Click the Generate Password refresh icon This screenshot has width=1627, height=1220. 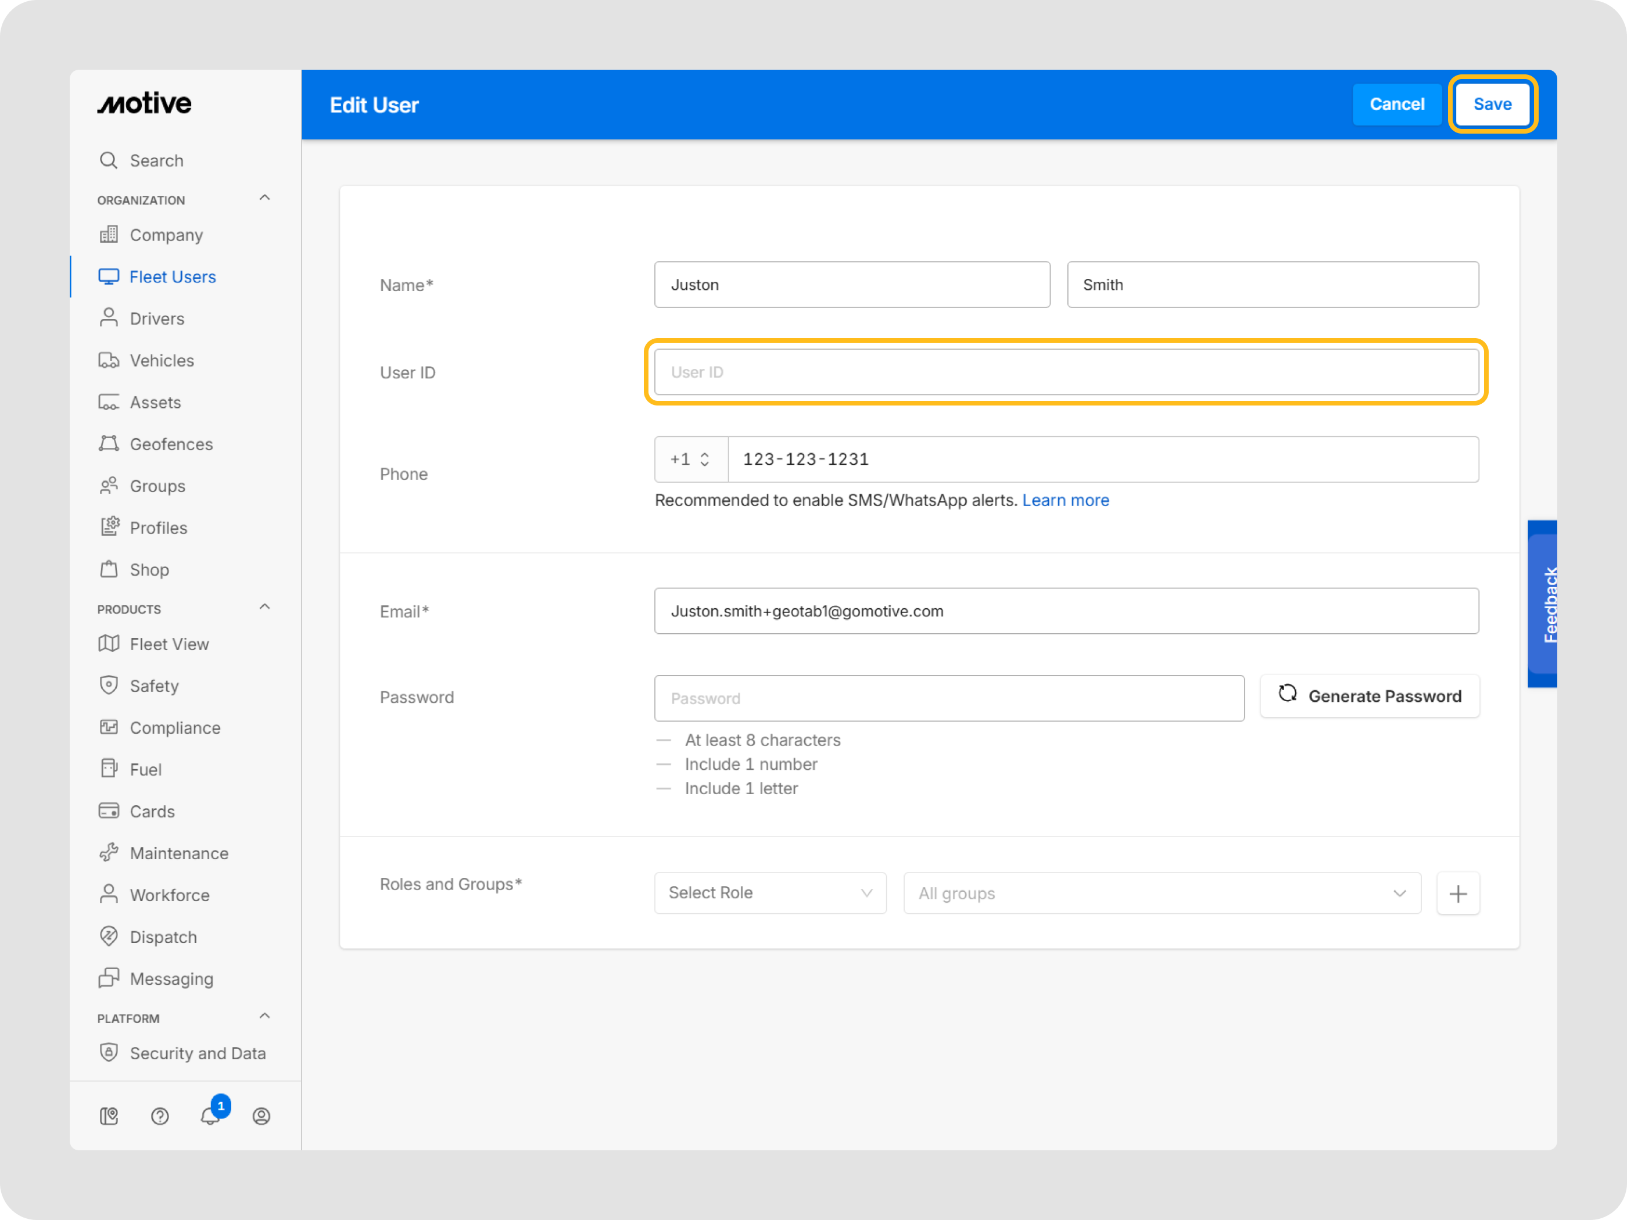[x=1287, y=694]
